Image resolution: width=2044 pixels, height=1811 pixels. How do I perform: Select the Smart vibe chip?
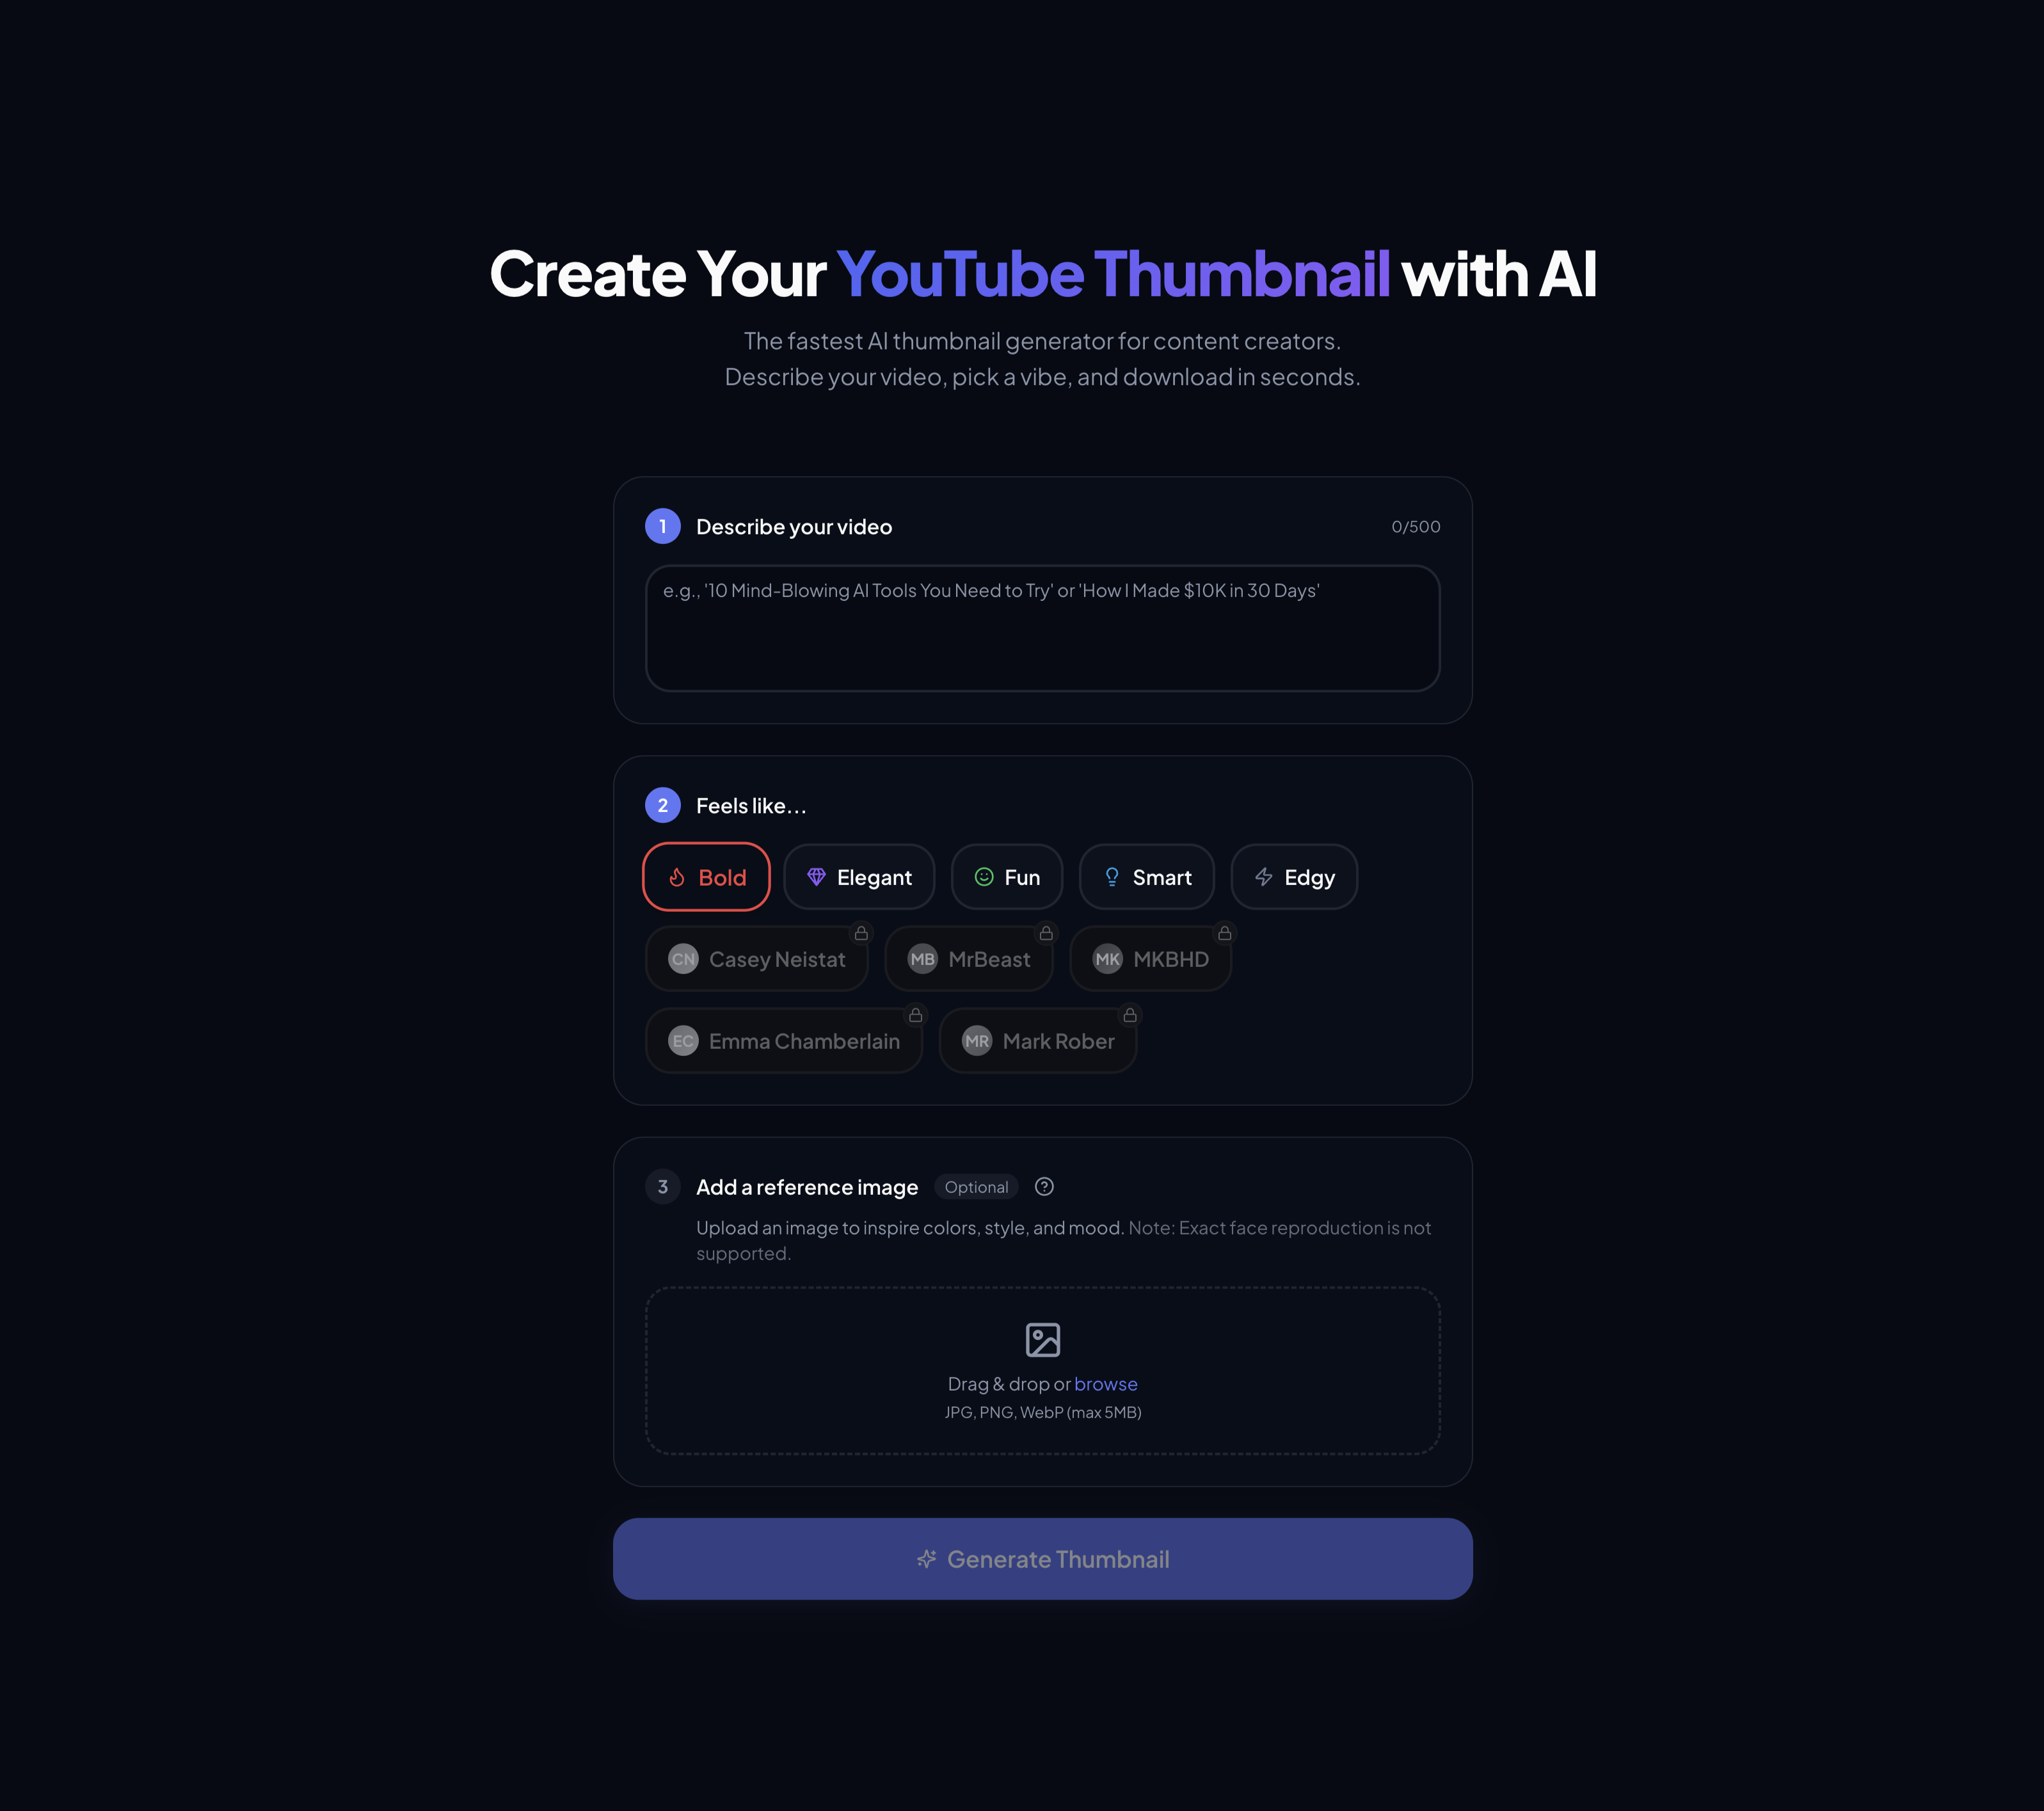pyautogui.click(x=1147, y=877)
